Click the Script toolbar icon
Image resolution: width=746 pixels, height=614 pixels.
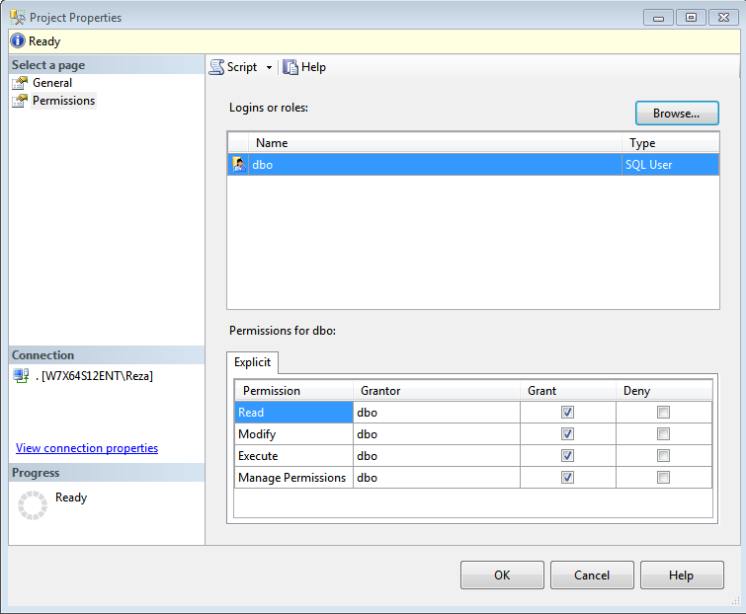coord(216,67)
